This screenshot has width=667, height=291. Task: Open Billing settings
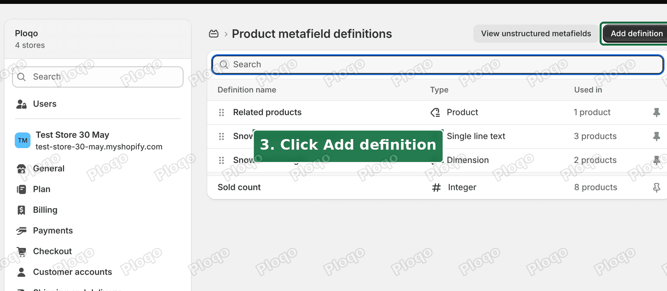click(x=45, y=210)
